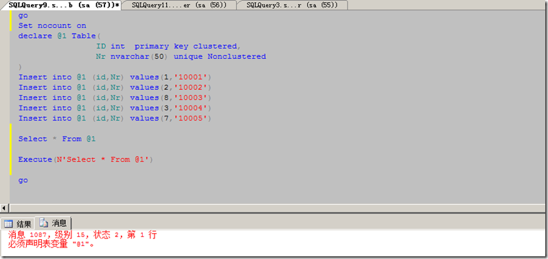Click on the 'declare @1 Table(' line
This screenshot has width=548, height=259.
coord(59,36)
